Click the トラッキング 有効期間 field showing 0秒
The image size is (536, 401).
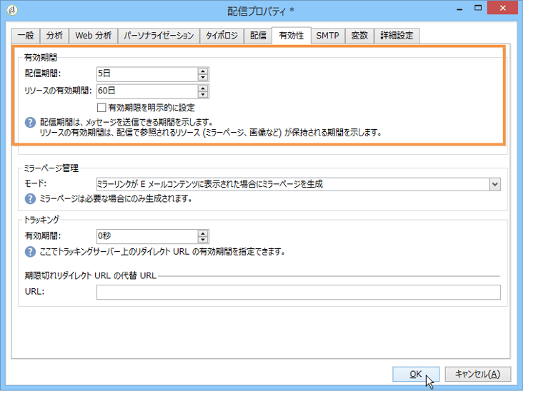(x=147, y=236)
